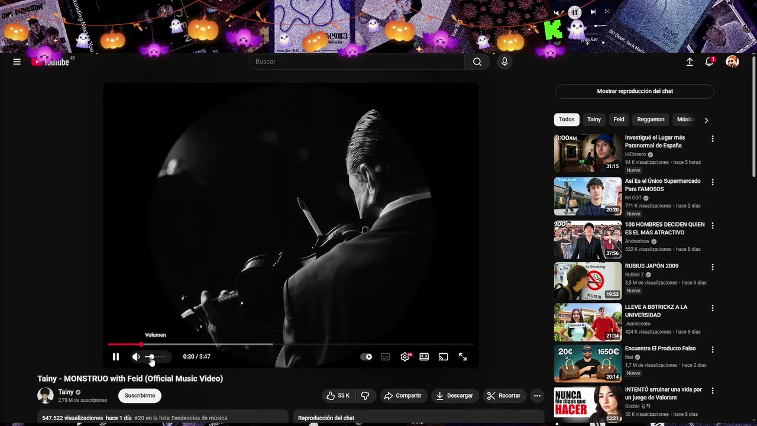Open LLEVE A BBTRICKZ A LA UNIVERSIDAD
The image size is (757, 426).
[656, 311]
